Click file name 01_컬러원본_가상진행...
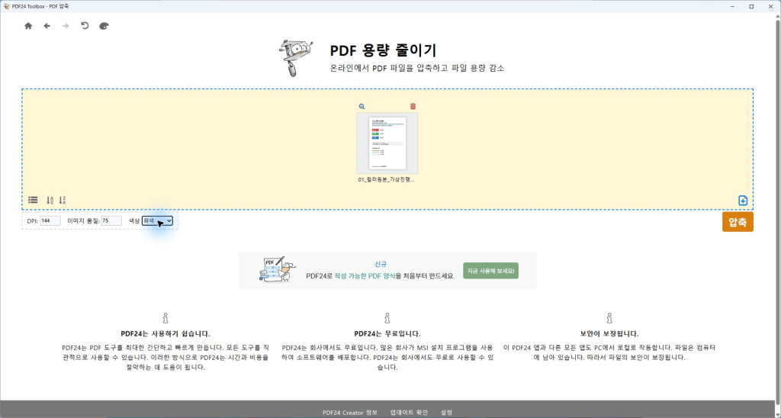Screen dimensions: 781x418 coord(387,180)
